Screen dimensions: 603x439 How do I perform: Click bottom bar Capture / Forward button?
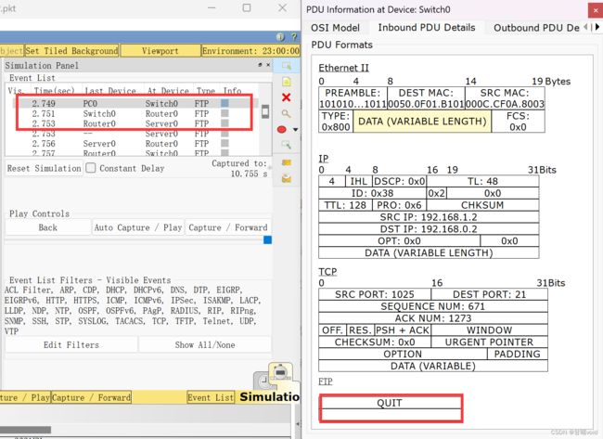point(91,397)
